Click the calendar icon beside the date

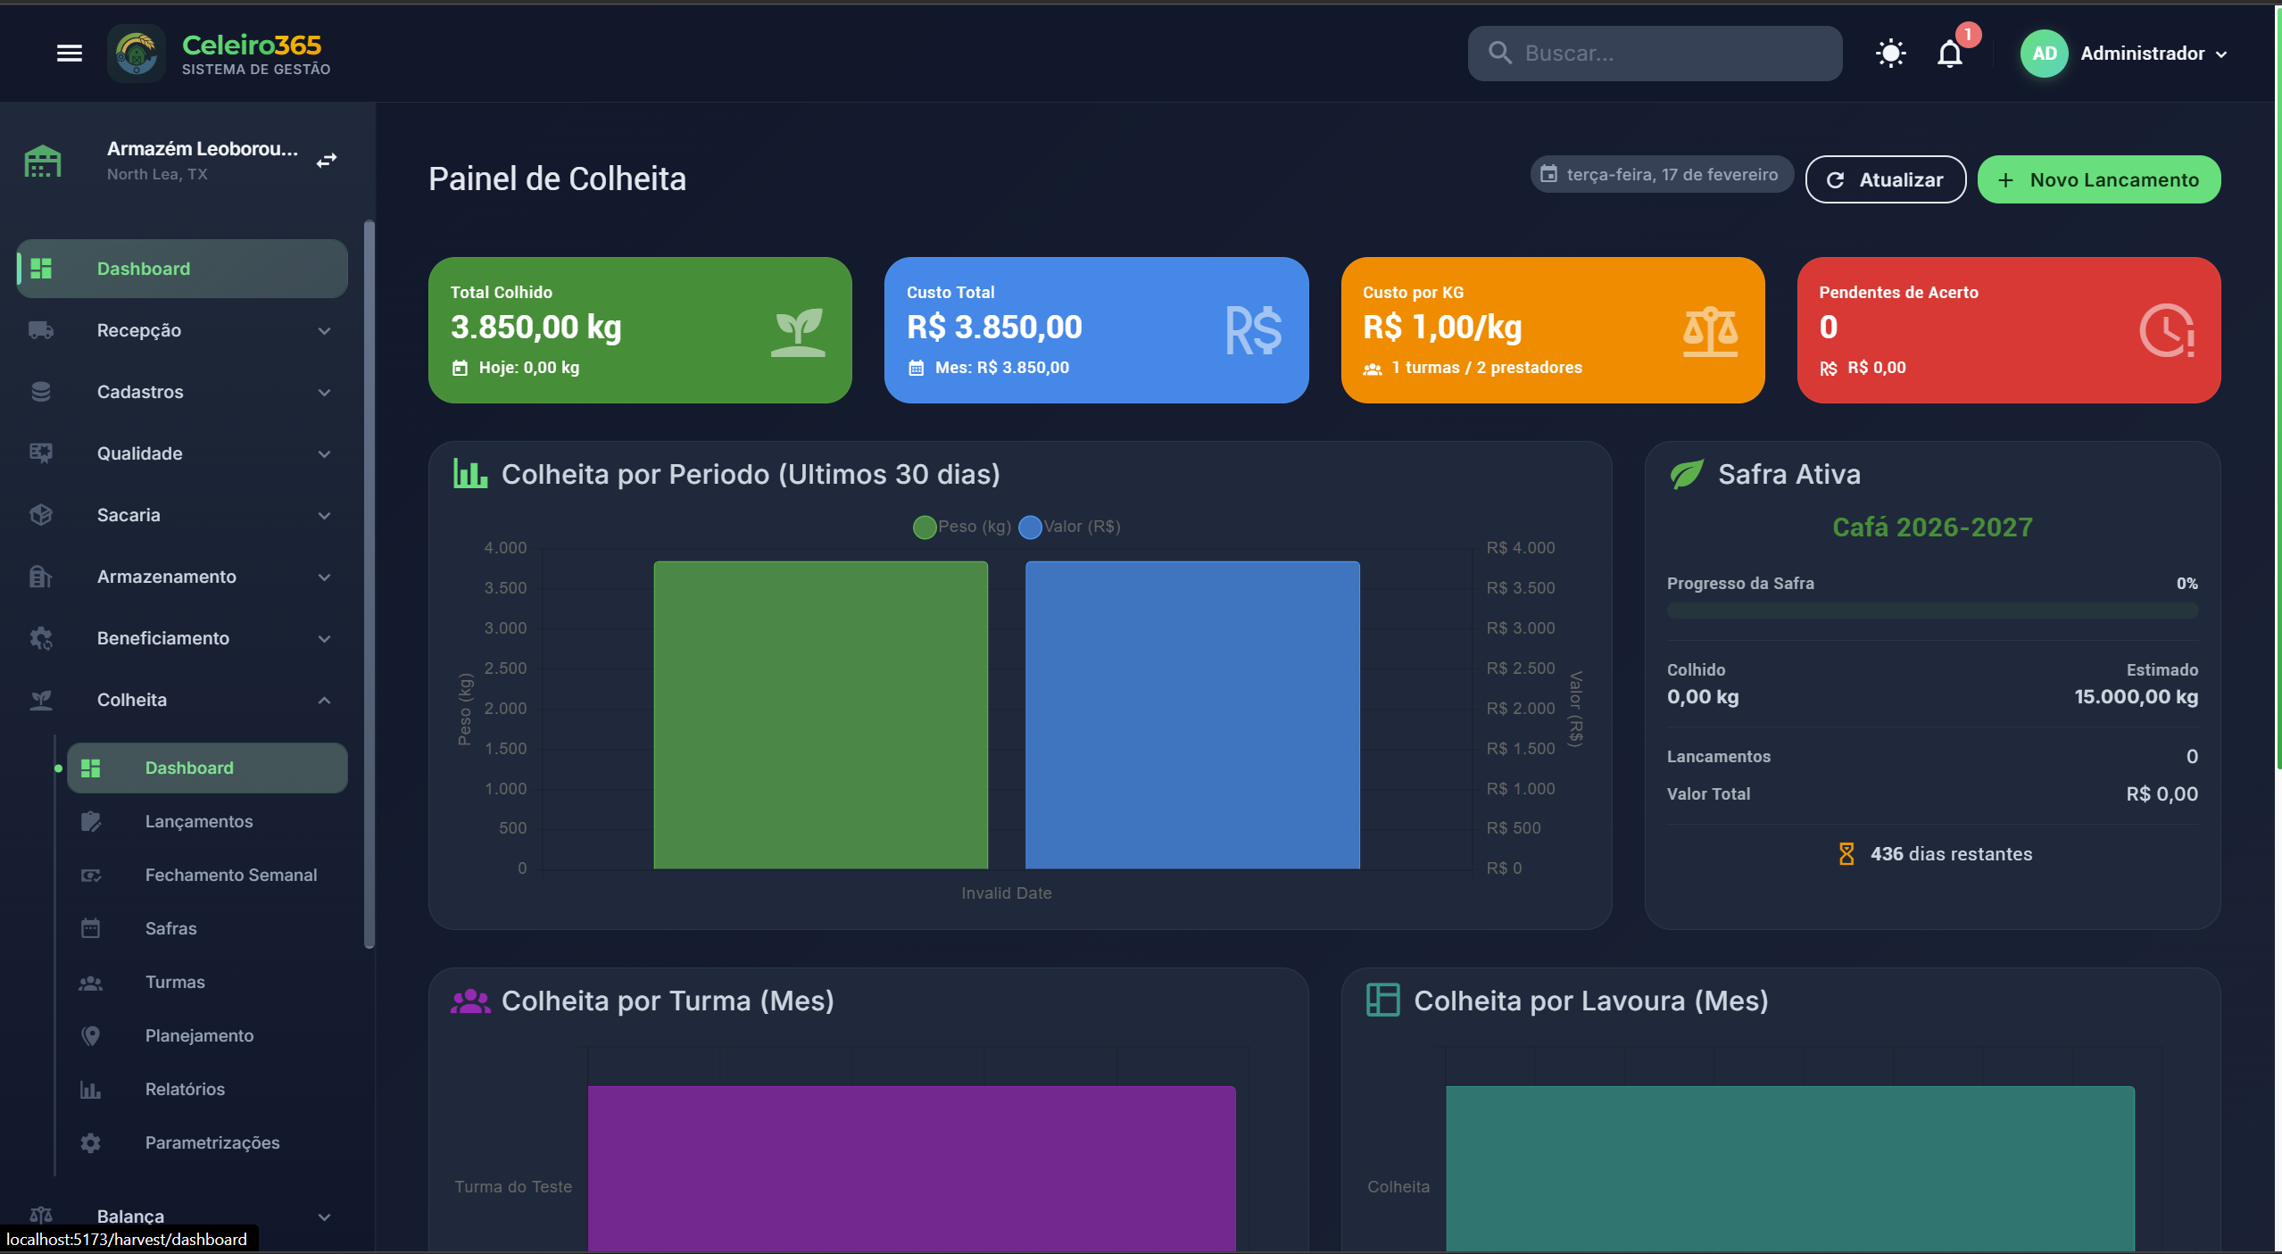click(x=1549, y=175)
